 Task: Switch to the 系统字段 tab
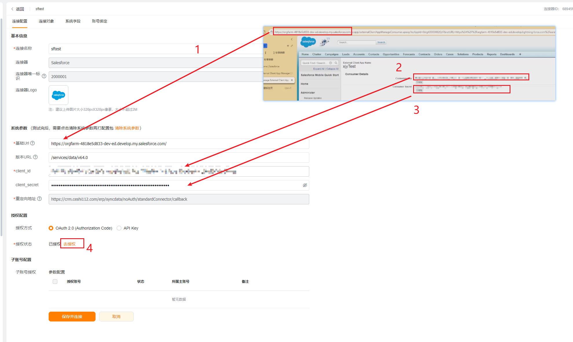click(x=73, y=21)
